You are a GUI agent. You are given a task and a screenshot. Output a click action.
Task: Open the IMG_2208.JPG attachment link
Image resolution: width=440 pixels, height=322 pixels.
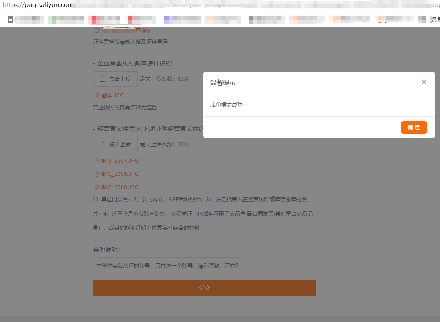120,187
